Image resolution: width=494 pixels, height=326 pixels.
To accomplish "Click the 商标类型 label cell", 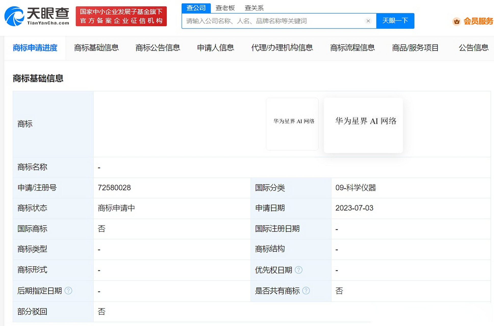I will [53, 249].
